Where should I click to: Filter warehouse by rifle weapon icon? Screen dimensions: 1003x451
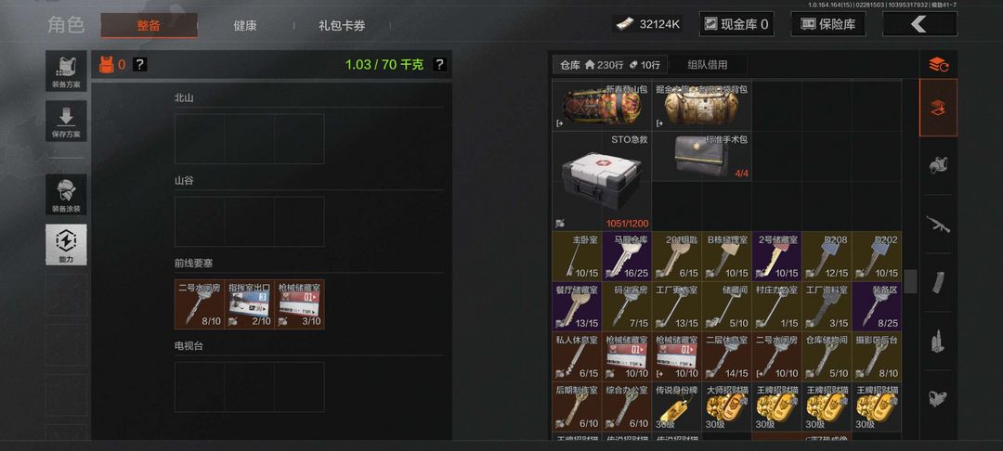point(938,224)
